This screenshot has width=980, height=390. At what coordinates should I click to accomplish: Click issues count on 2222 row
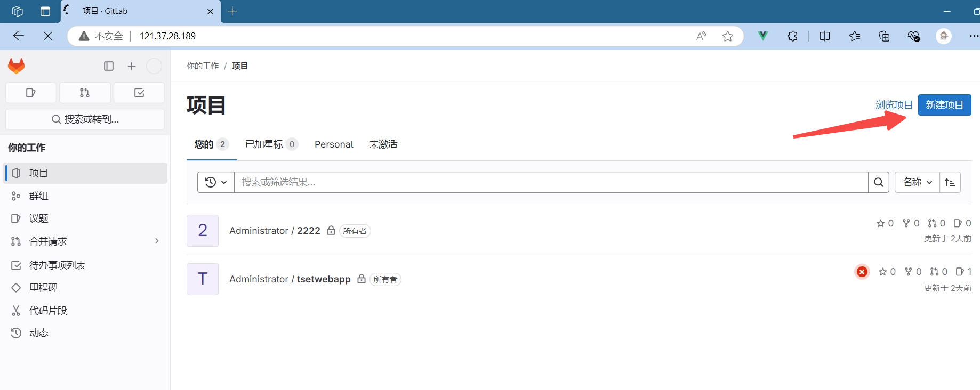pos(962,223)
